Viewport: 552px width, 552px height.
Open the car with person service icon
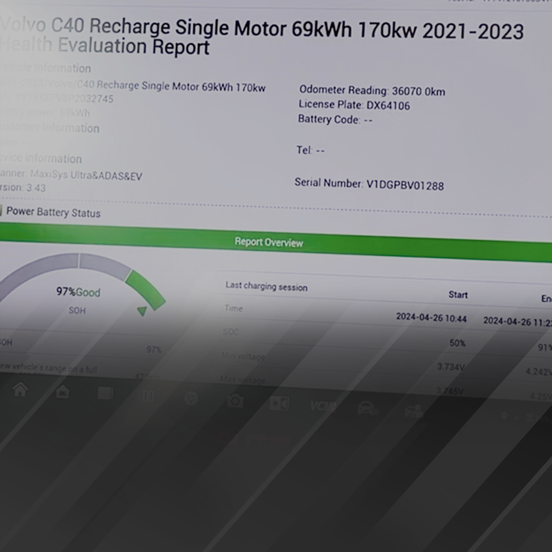[413, 411]
